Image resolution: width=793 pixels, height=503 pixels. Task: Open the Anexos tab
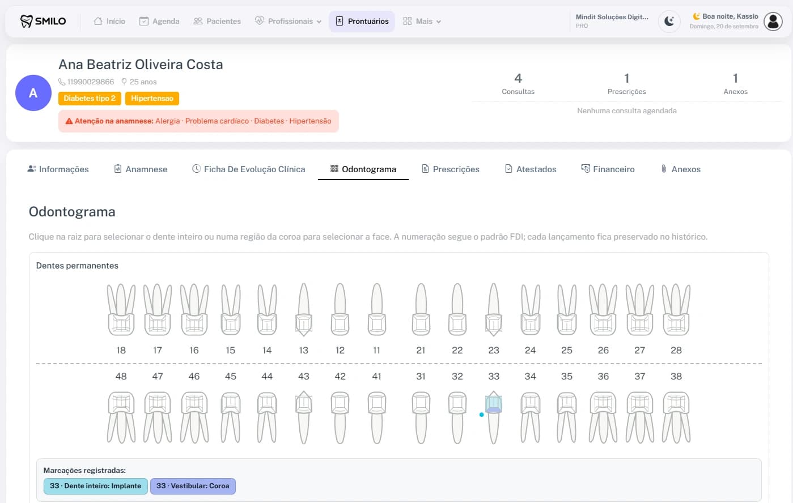[x=680, y=169]
